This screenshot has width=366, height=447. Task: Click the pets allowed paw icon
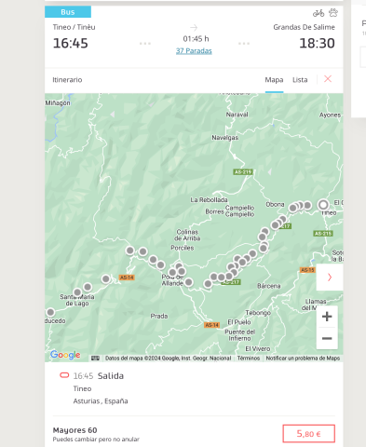333,13
